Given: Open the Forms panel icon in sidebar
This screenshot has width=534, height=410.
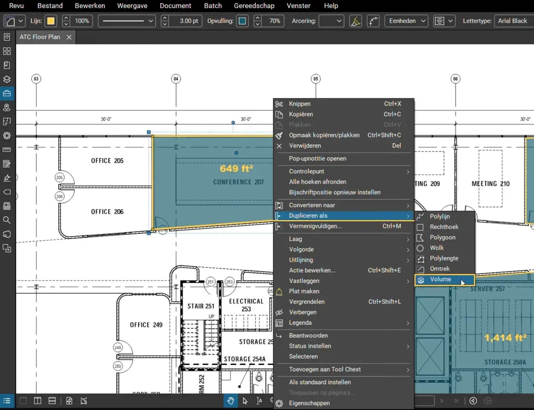Looking at the screenshot, I should coord(7,164).
